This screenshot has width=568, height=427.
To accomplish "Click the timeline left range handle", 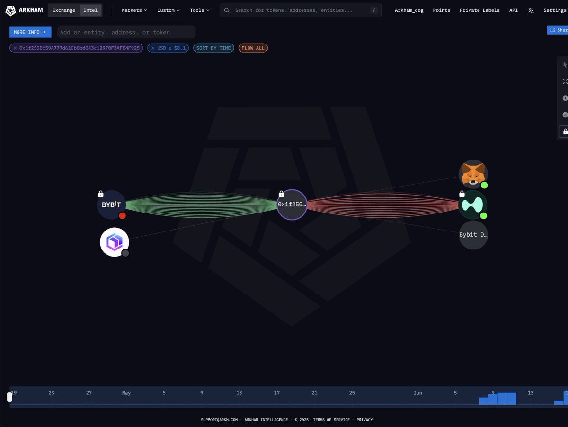I will [9, 397].
